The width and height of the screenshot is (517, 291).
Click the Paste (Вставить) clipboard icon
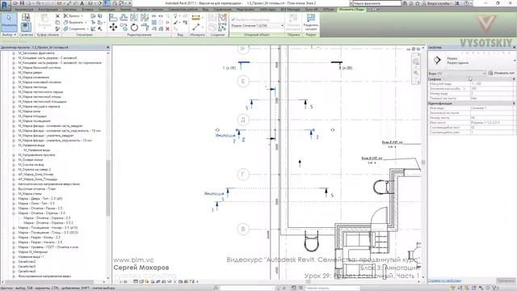pyautogui.click(x=44, y=20)
